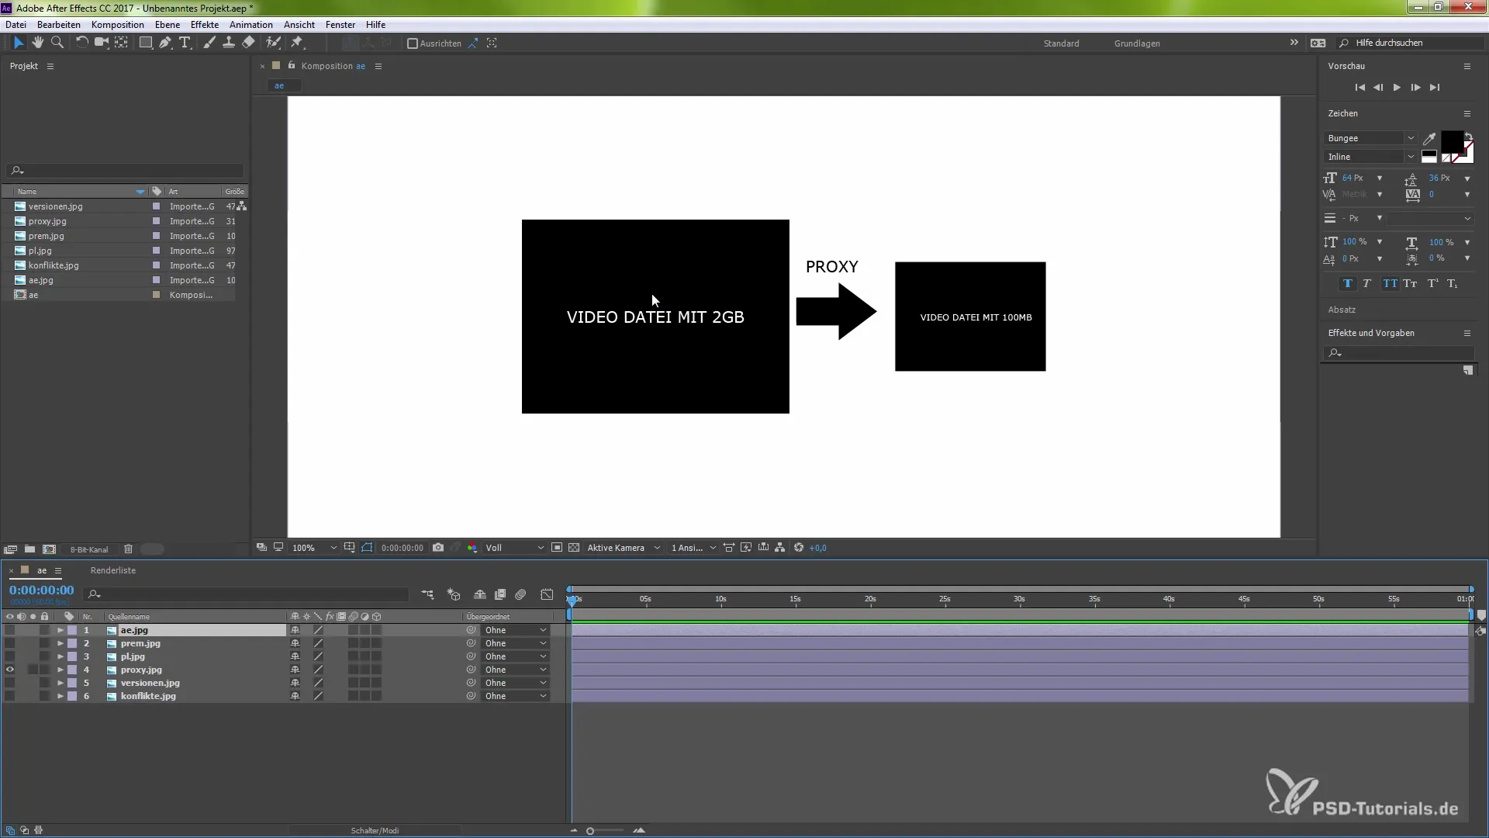Click the ae.jpg layer label color

(x=72, y=630)
